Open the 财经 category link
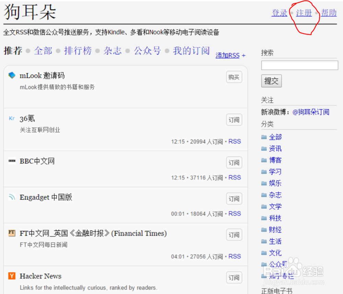 click(275, 230)
